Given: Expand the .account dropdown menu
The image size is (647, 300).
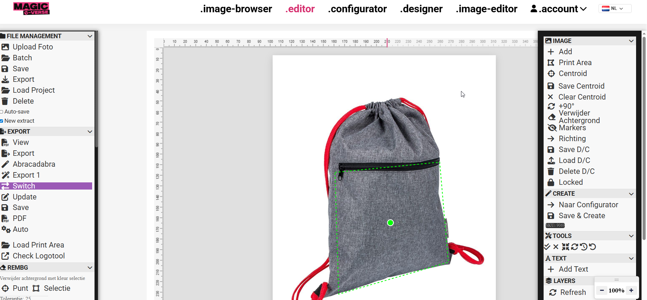Looking at the screenshot, I should pyautogui.click(x=559, y=9).
